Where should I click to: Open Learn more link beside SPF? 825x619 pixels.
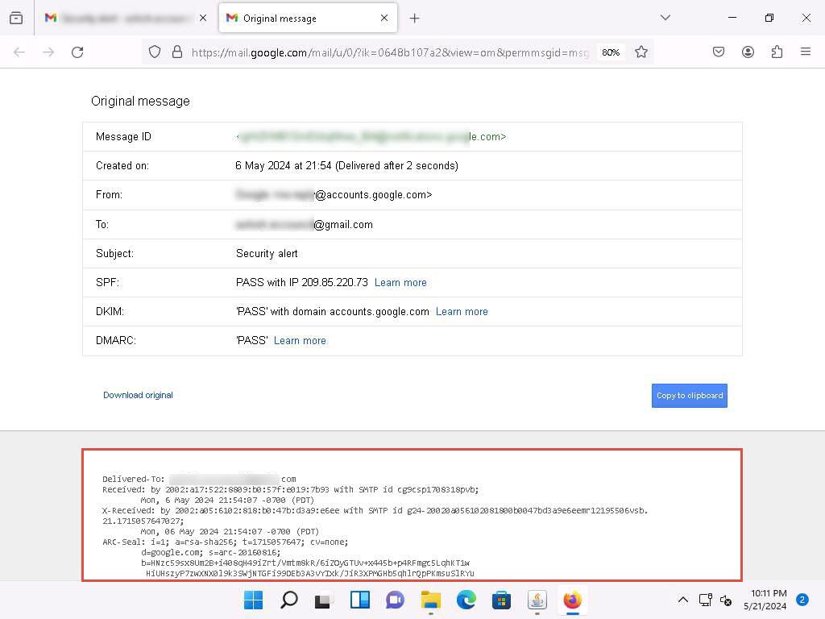click(400, 282)
